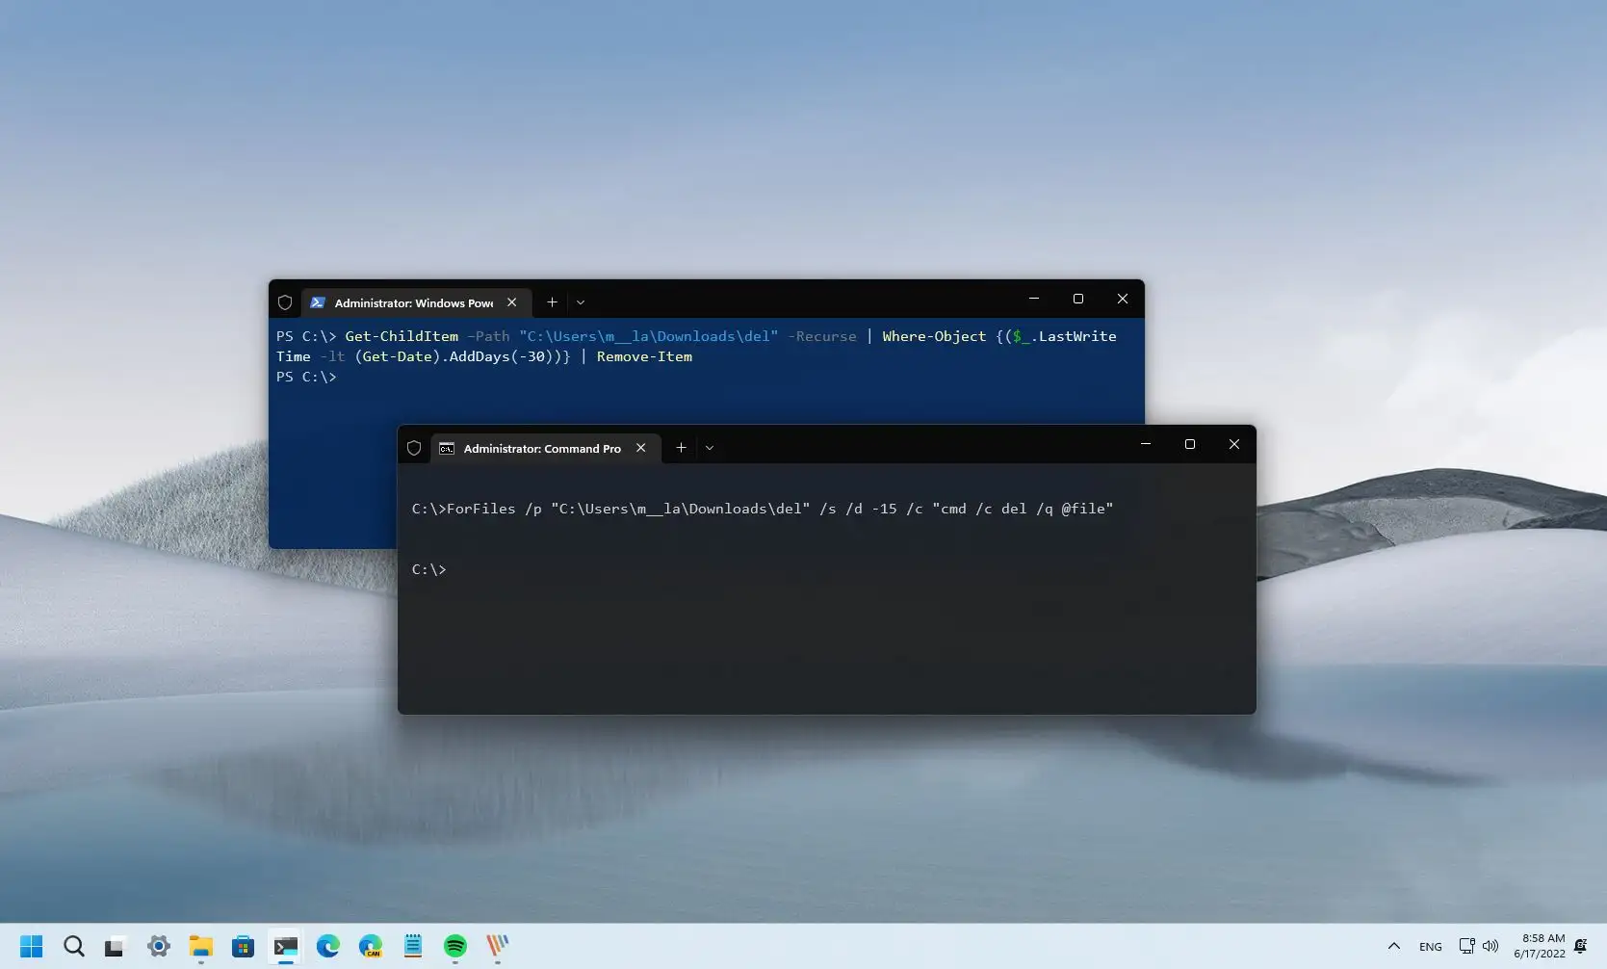Image resolution: width=1607 pixels, height=969 pixels.
Task: Open Settings from the taskbar
Action: point(158,947)
